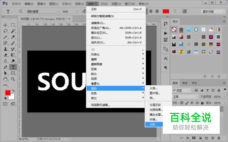Open the layer filter type dropdown

[182, 90]
